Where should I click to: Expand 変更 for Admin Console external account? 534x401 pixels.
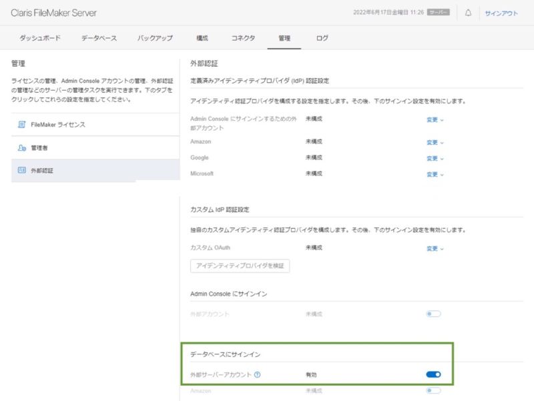click(x=435, y=120)
